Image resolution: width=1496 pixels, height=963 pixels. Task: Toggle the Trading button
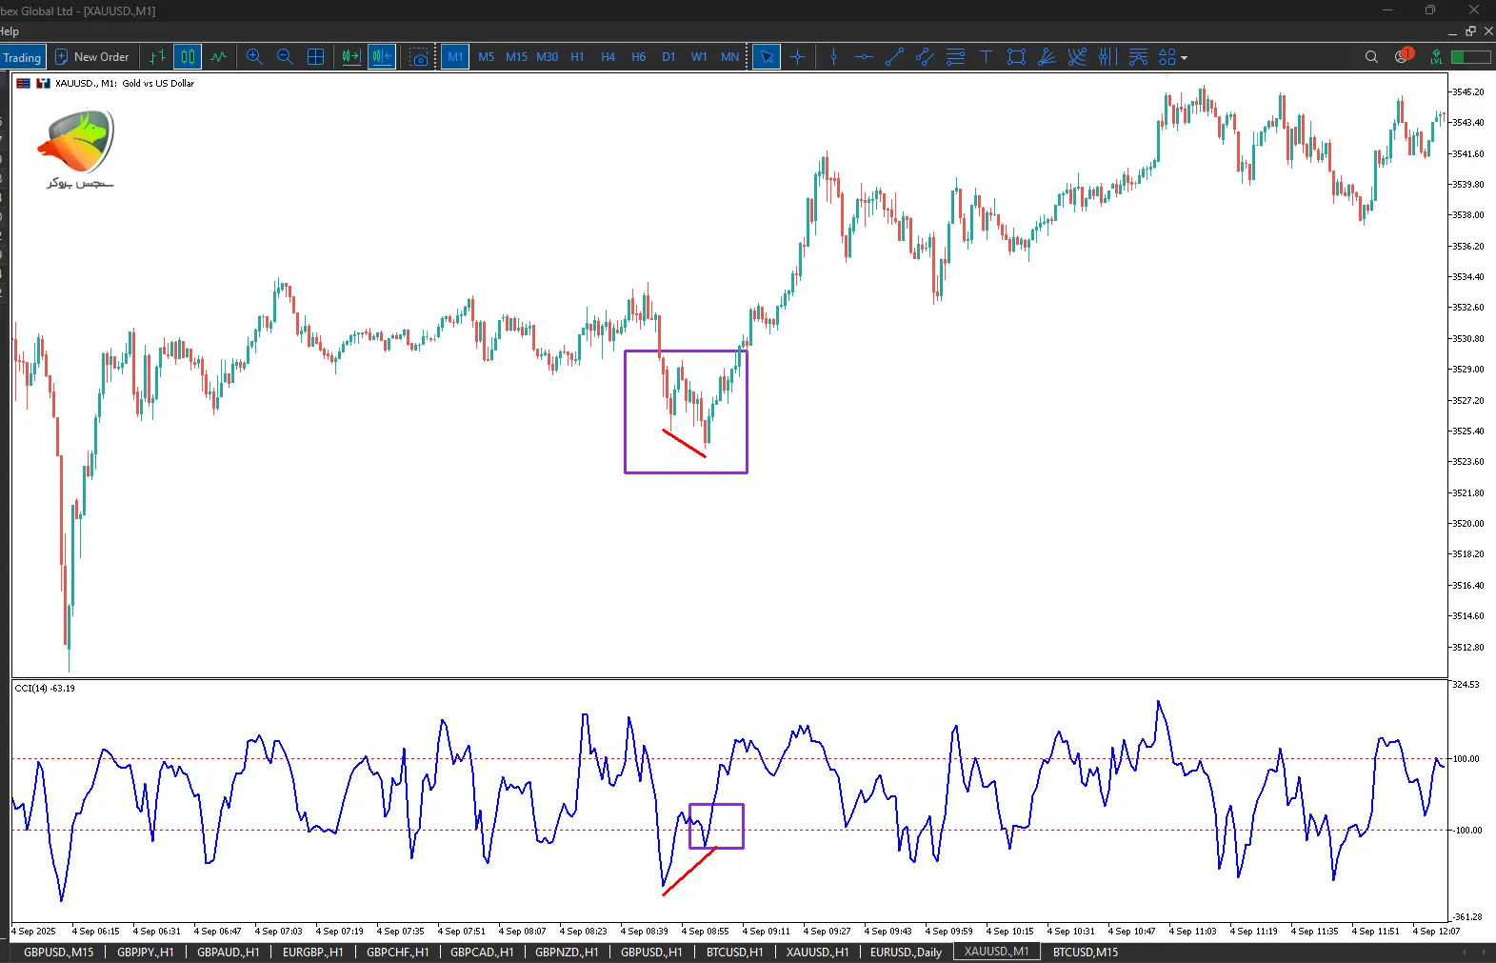(22, 57)
